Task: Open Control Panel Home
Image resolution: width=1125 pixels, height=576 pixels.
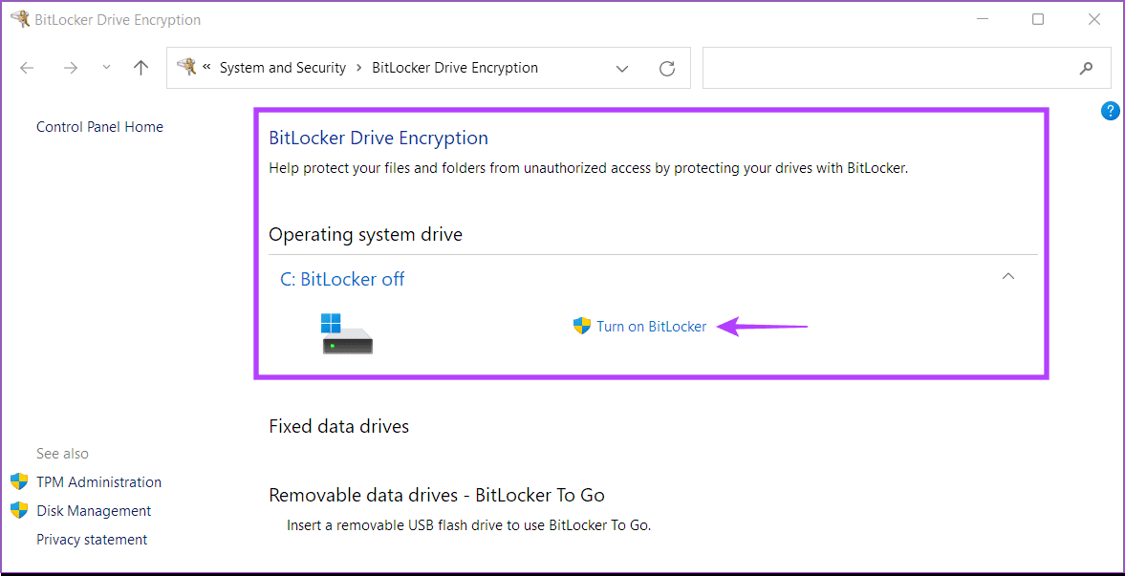Action: click(99, 127)
